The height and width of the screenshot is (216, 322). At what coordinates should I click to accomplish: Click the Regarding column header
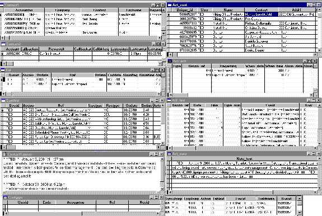[228, 66]
